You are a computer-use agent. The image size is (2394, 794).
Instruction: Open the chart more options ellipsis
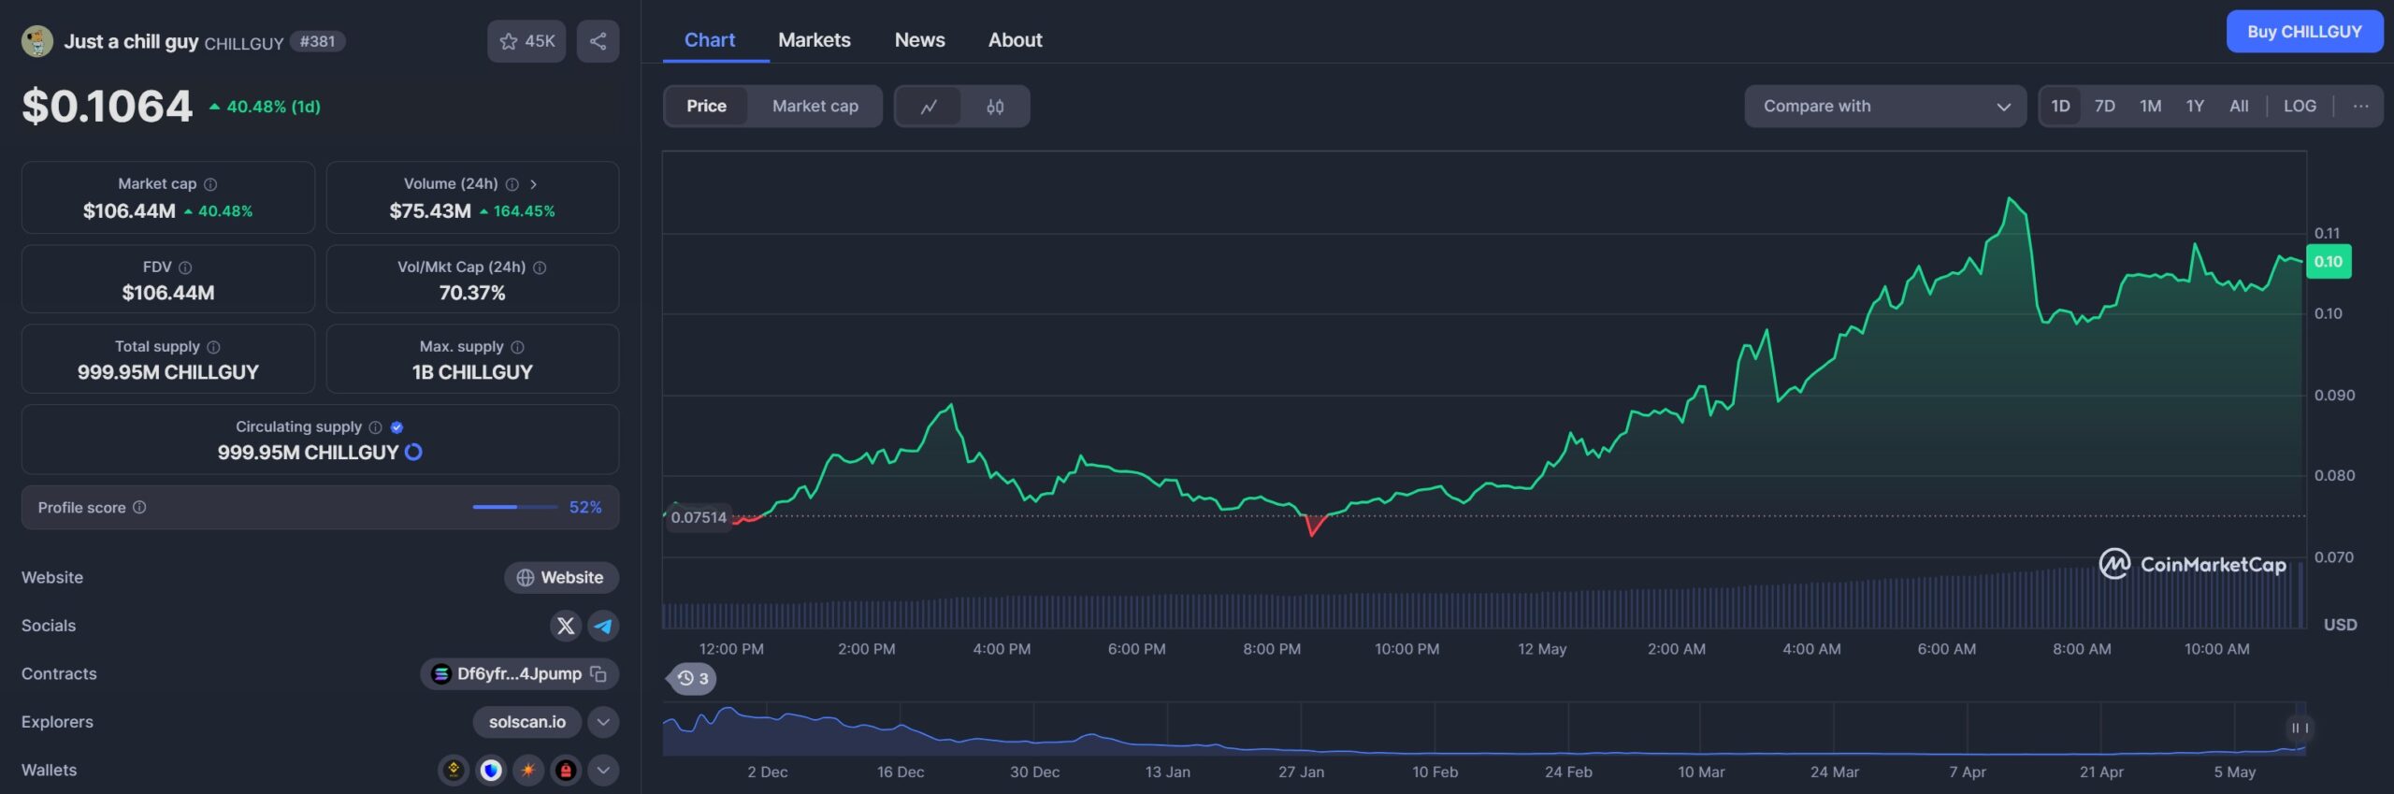coord(2360,107)
